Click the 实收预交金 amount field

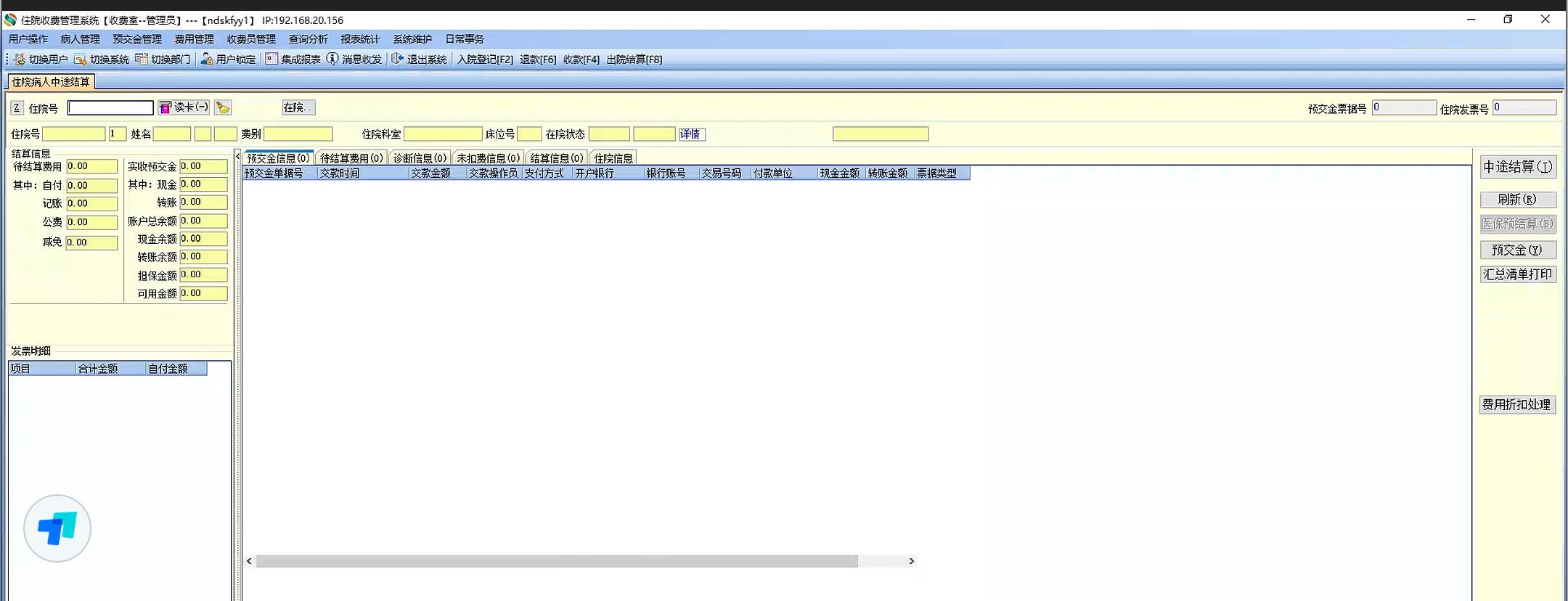(x=204, y=167)
